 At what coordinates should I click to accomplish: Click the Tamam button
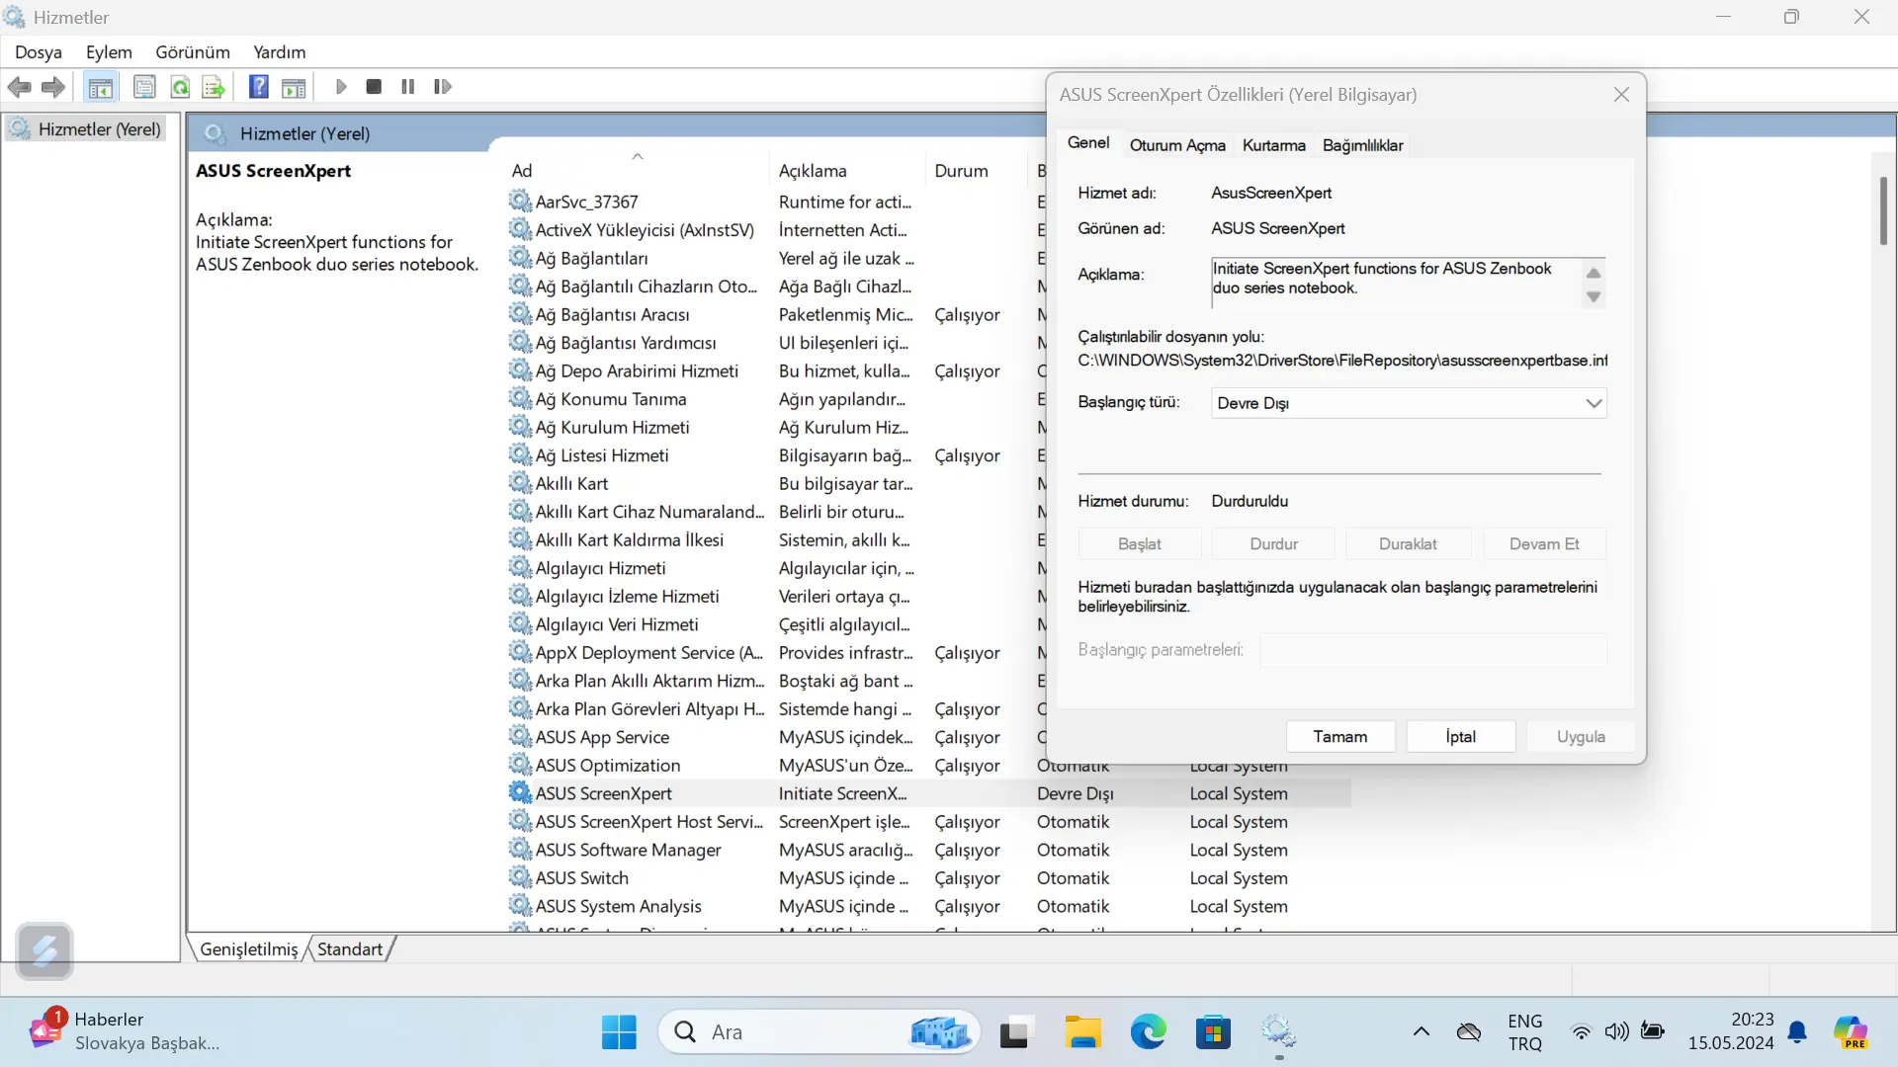(x=1340, y=737)
